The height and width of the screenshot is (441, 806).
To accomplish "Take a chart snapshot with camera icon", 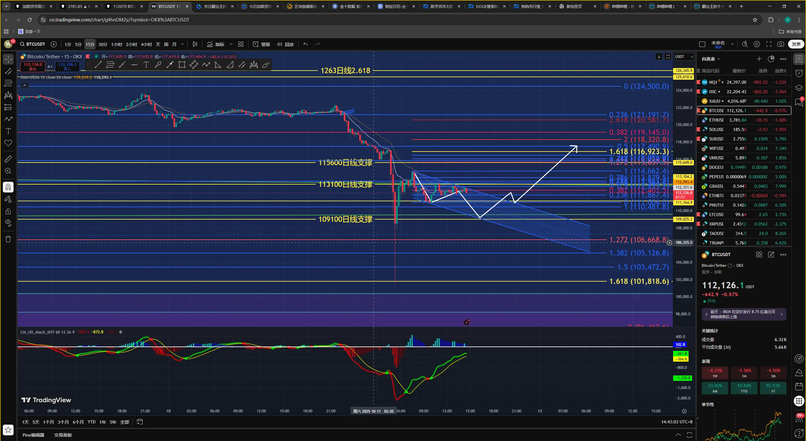I will pyautogui.click(x=780, y=44).
